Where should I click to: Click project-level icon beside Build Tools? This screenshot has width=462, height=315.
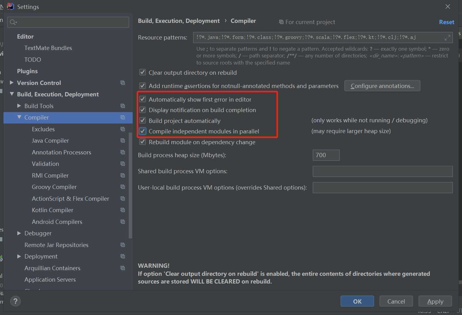pos(123,106)
